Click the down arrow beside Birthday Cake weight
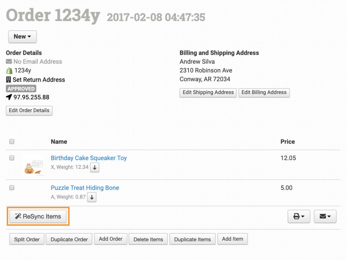The height and width of the screenshot is (260, 346). point(95,167)
